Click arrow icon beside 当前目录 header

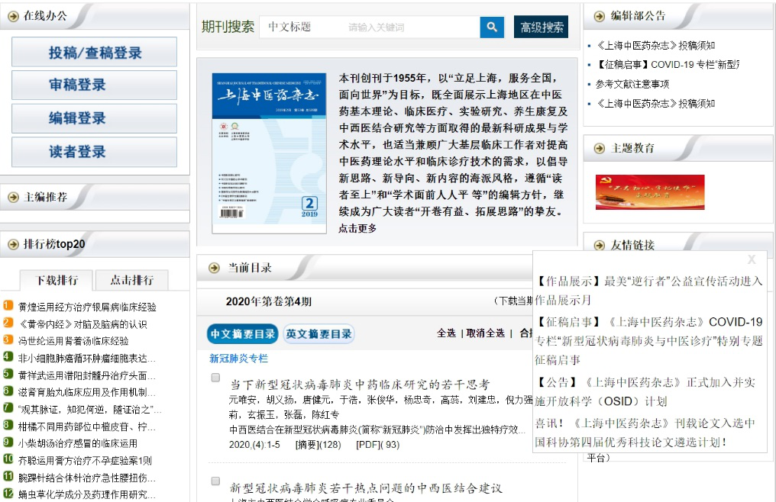click(x=213, y=268)
